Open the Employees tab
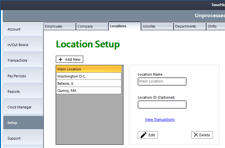 point(59,26)
